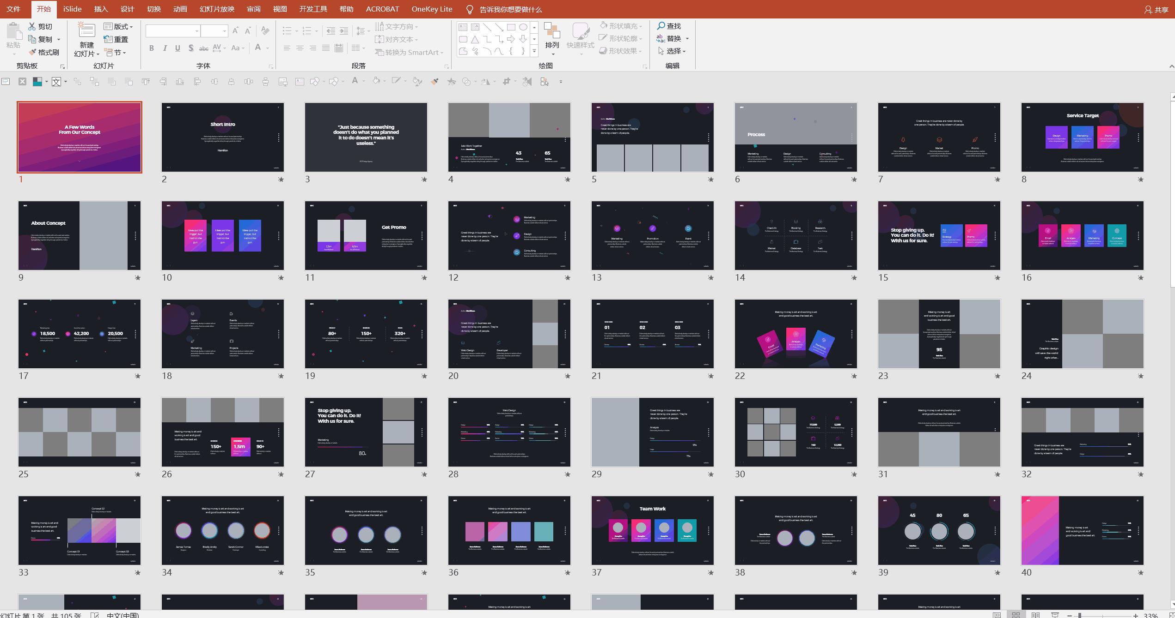Open the iSlide ribbon tab

(73, 9)
